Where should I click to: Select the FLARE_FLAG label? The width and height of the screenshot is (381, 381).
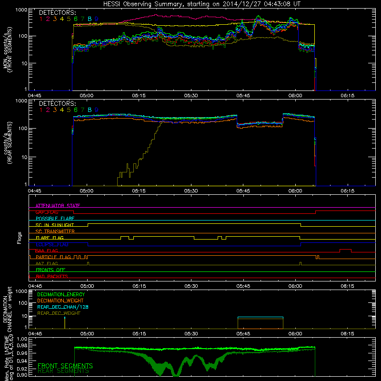tap(50, 238)
